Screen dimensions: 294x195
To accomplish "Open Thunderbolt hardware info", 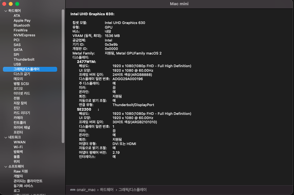I will pos(24,60).
